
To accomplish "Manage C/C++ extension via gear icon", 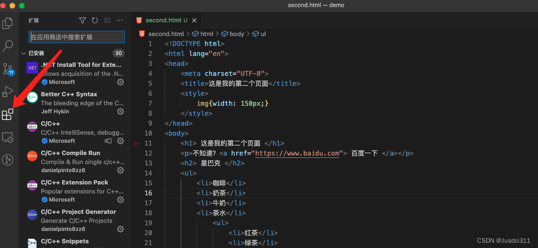I will (121, 141).
